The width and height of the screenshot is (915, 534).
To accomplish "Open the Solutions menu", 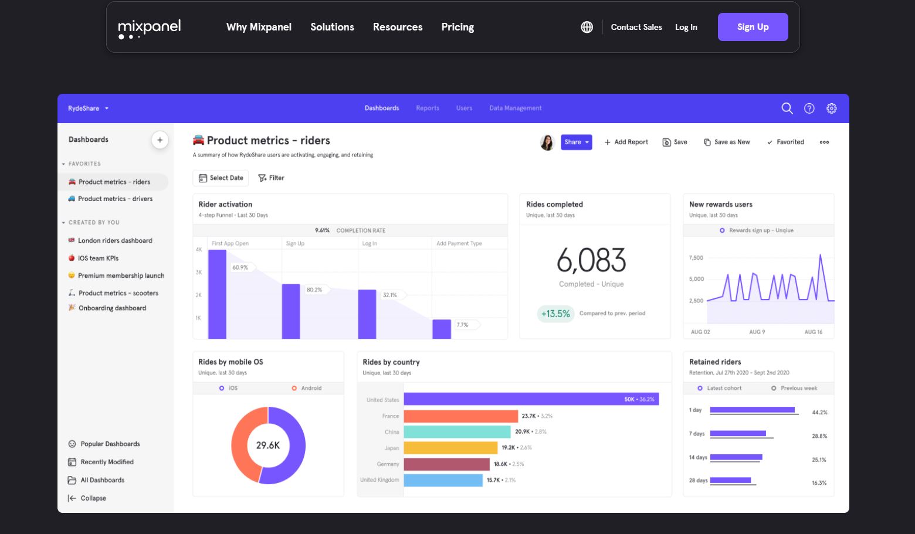I will coord(332,27).
